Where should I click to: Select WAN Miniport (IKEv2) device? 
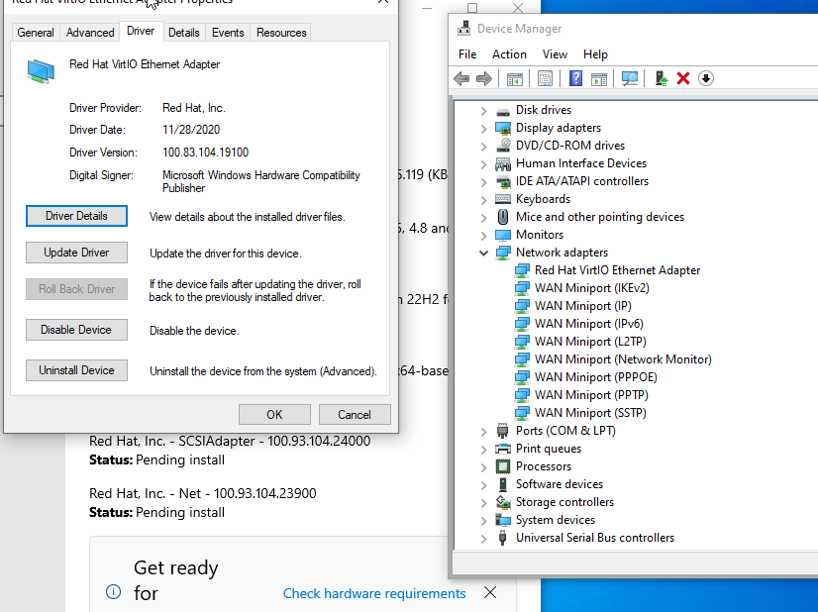591,288
